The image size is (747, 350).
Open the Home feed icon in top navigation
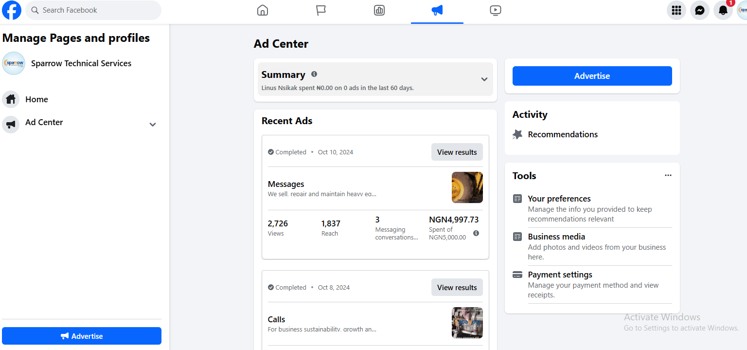click(263, 10)
